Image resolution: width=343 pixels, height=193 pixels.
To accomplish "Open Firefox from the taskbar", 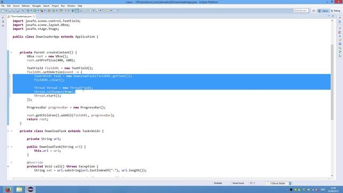I will point(8,189).
